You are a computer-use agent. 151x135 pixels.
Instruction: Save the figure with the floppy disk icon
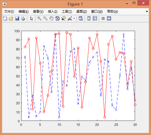tap(17, 18)
